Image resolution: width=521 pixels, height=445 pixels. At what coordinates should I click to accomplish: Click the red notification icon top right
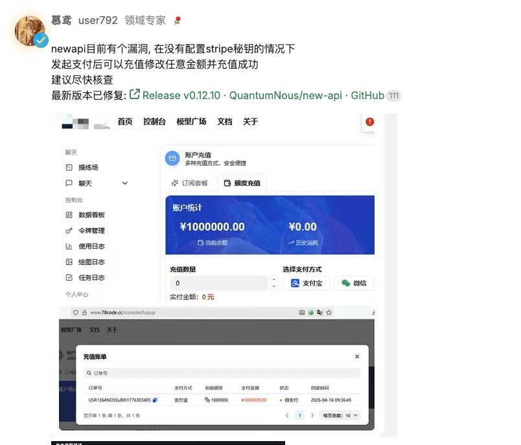(x=369, y=121)
